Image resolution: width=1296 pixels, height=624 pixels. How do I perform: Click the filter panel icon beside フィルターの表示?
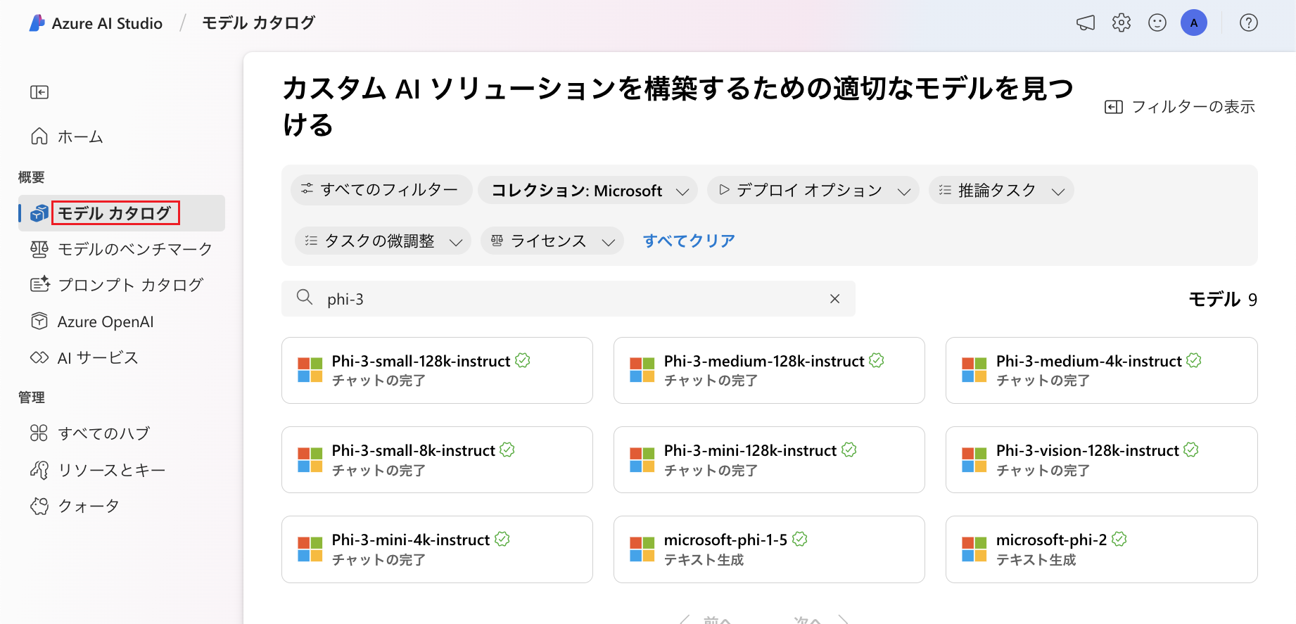[1114, 107]
